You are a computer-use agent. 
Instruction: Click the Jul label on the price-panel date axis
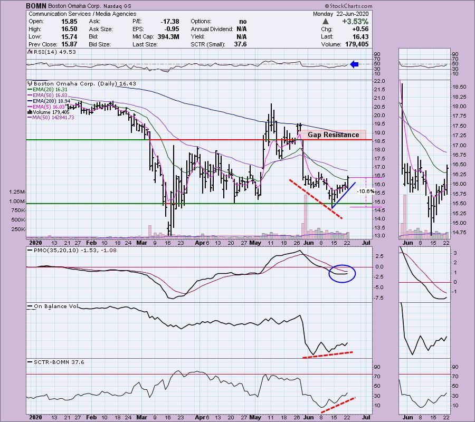[x=366, y=243]
